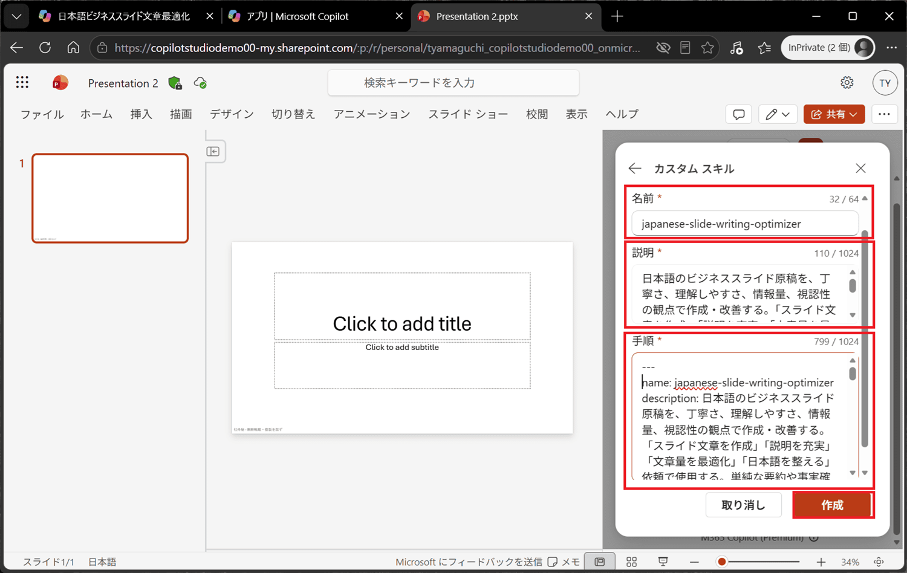Toggle the メモ notes pane
Screen dimensions: 907x573
click(x=564, y=562)
